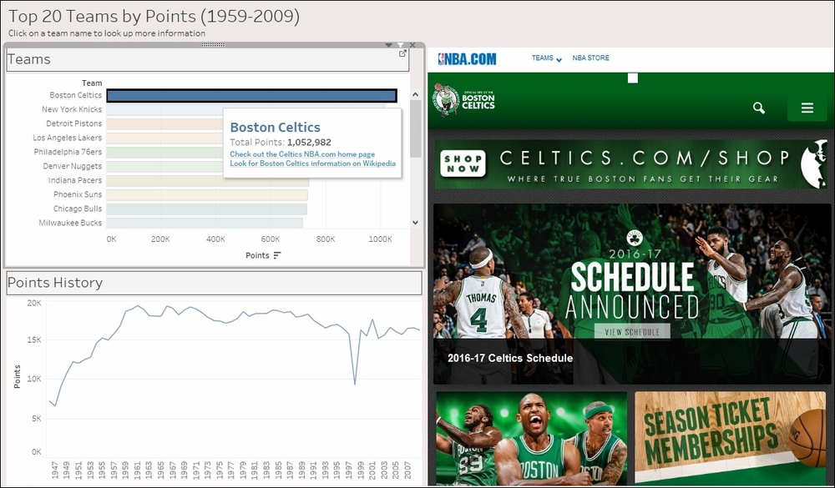Open 'Look for Boston Celtics information on Wikipedia' link
The width and height of the screenshot is (835, 488).
312,164
